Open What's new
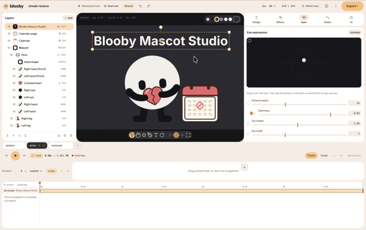Screen dimensions: 366x230 pos(310,6)
